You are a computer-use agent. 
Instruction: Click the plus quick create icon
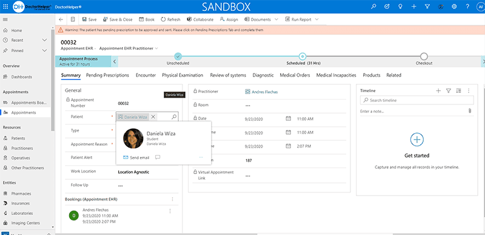414,7
